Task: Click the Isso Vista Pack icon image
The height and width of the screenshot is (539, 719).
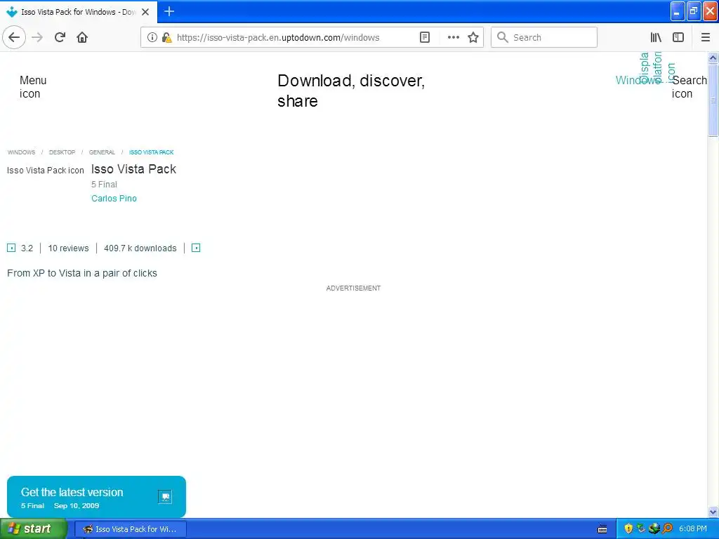Action: click(46, 170)
